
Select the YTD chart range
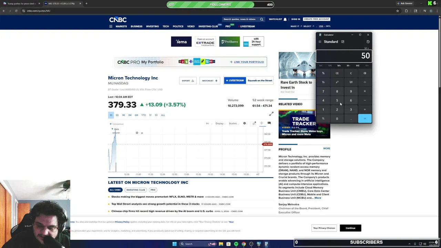click(x=143, y=115)
